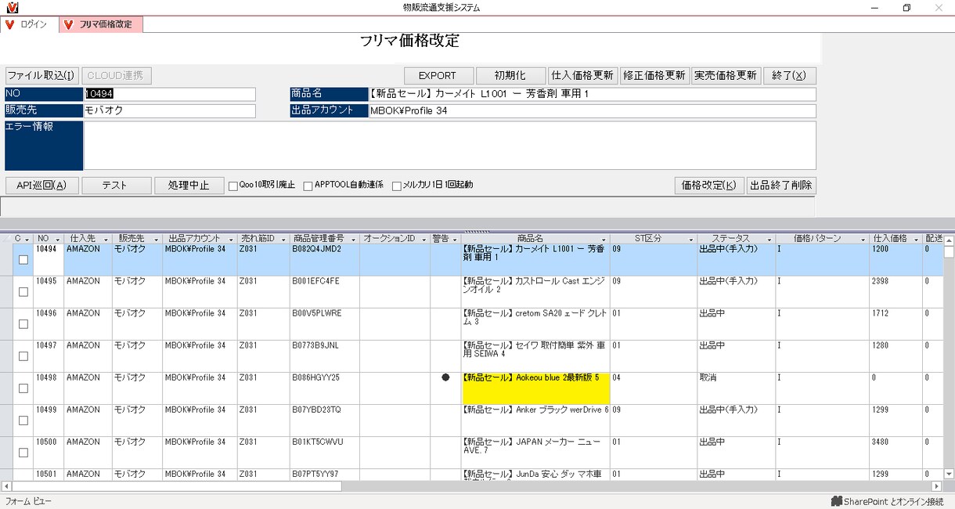Open the C column filter dropdown
Viewport: 955px width, 509px height.
coord(27,239)
